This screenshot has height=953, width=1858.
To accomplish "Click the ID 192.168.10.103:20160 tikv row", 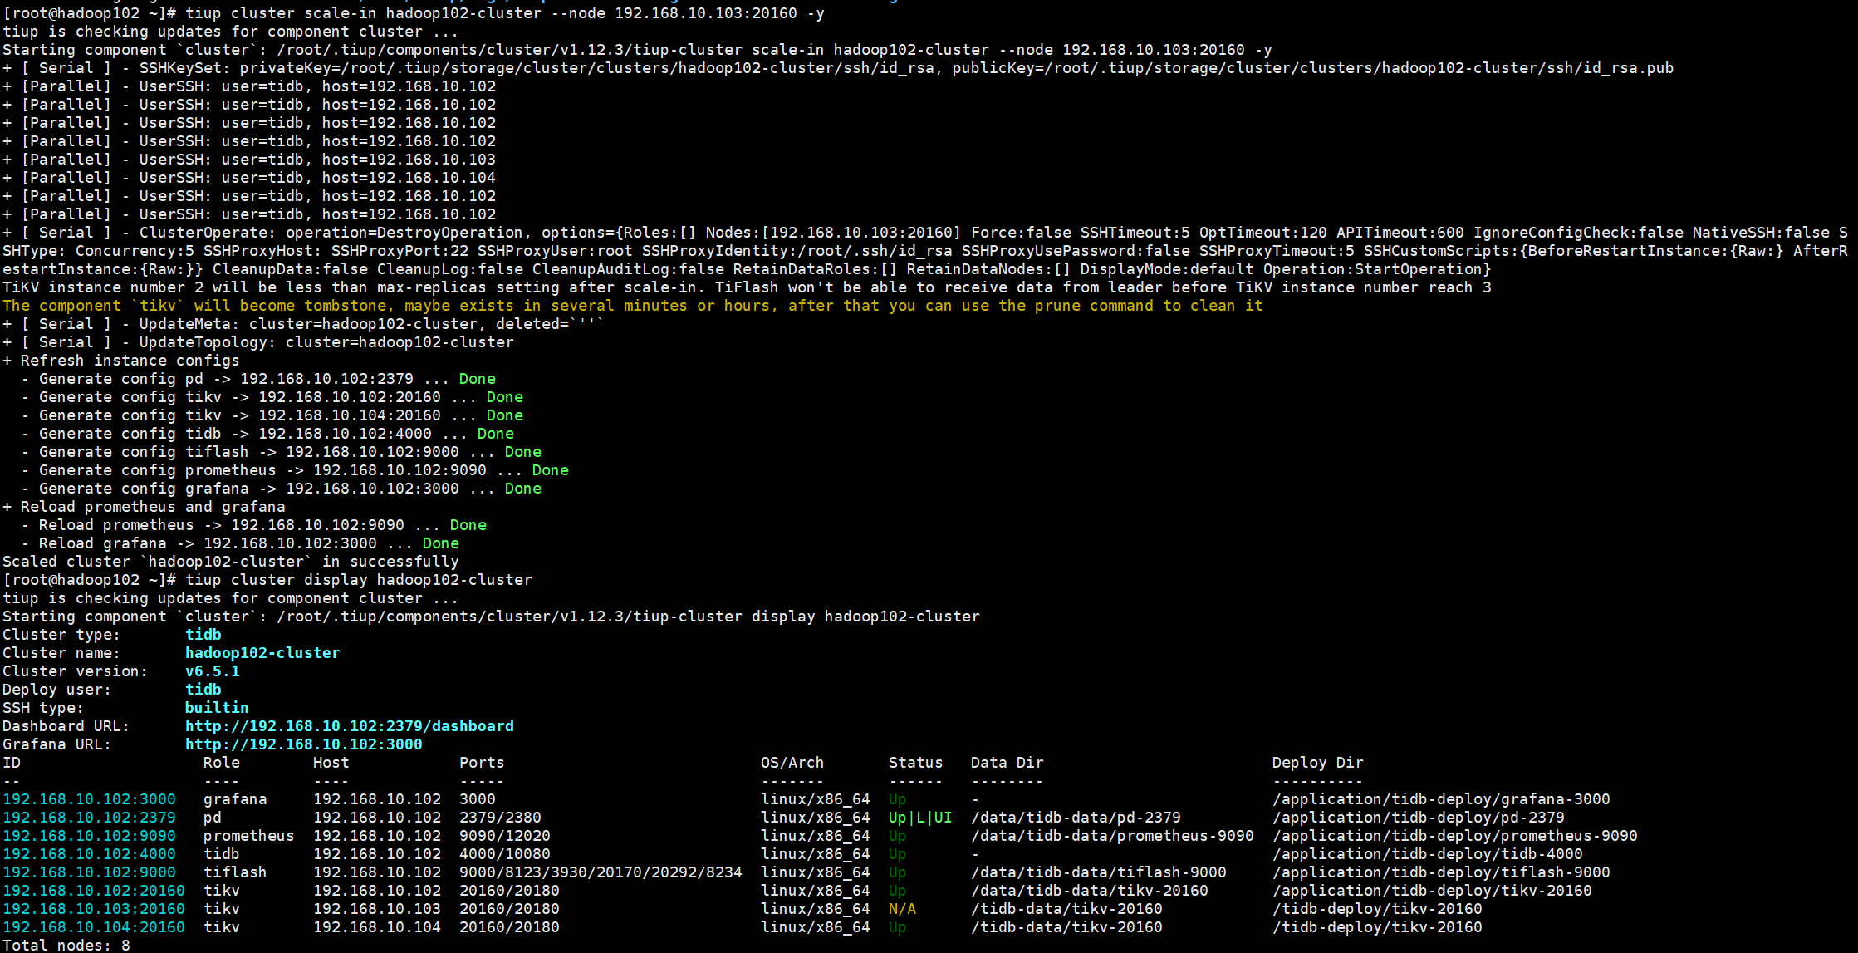I will point(742,909).
